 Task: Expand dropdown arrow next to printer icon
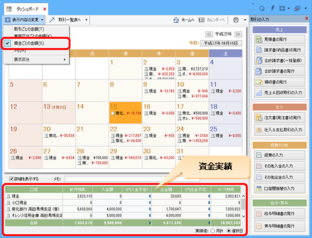[245, 20]
